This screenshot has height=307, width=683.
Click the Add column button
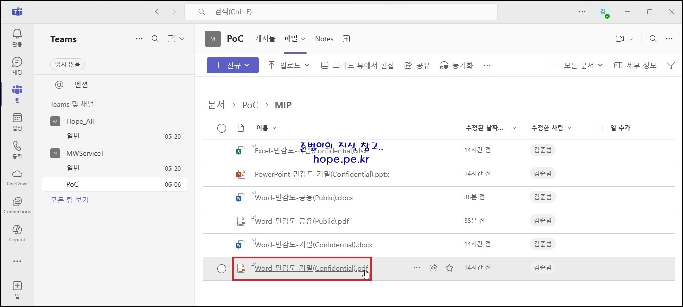point(615,128)
